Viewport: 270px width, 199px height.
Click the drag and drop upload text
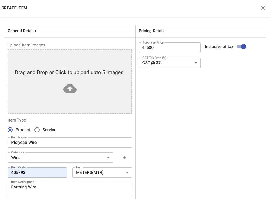click(70, 73)
